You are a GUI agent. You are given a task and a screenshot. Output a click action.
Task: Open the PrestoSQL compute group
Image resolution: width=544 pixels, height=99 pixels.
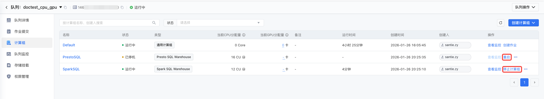coord(72,57)
